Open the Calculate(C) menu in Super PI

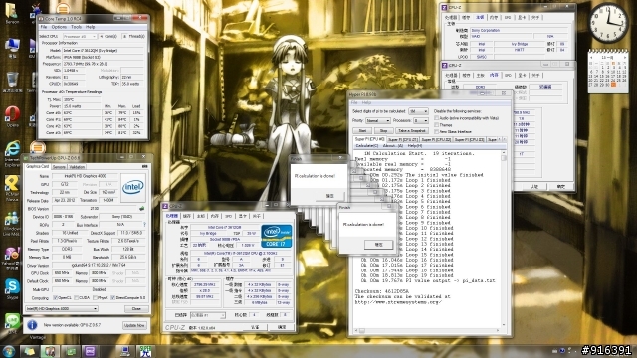point(367,146)
